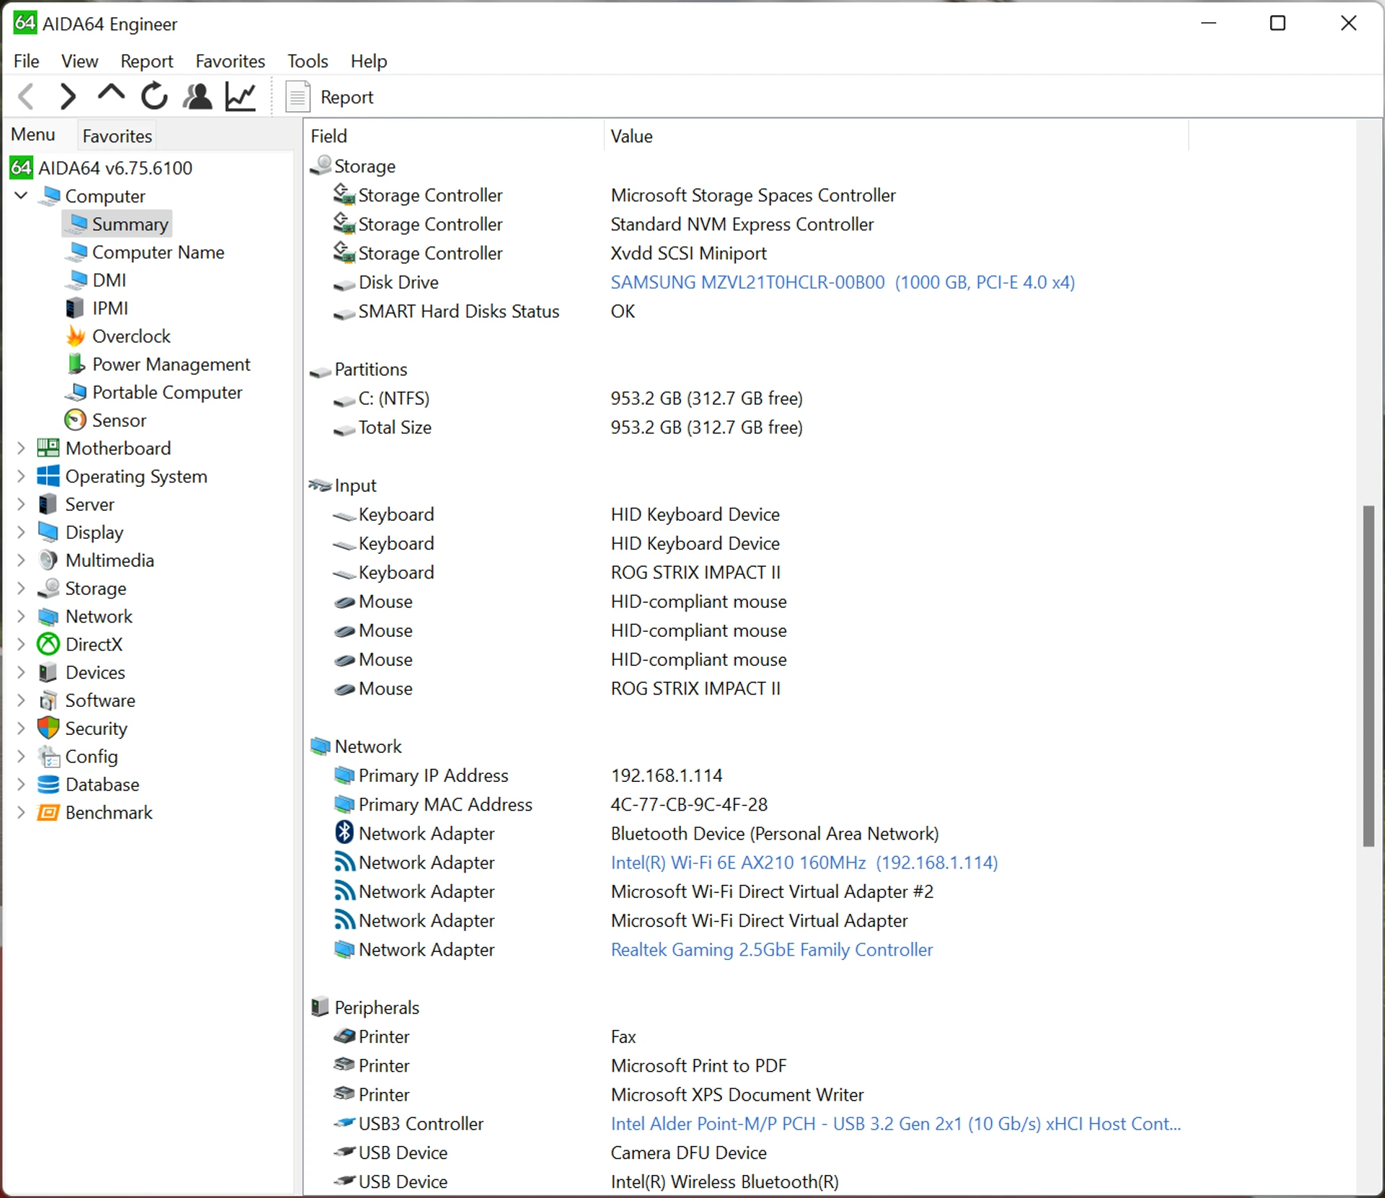Click the vertical scrollbar thumb

(1368, 677)
